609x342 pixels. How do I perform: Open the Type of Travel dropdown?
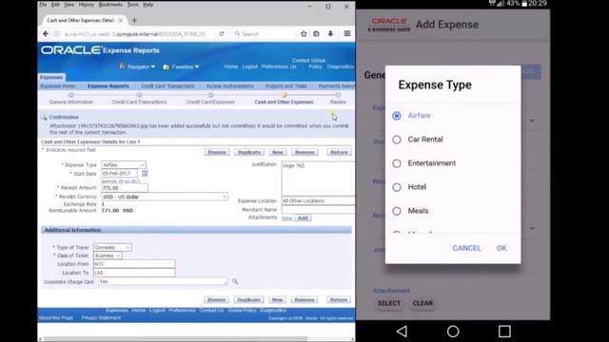pyautogui.click(x=112, y=247)
